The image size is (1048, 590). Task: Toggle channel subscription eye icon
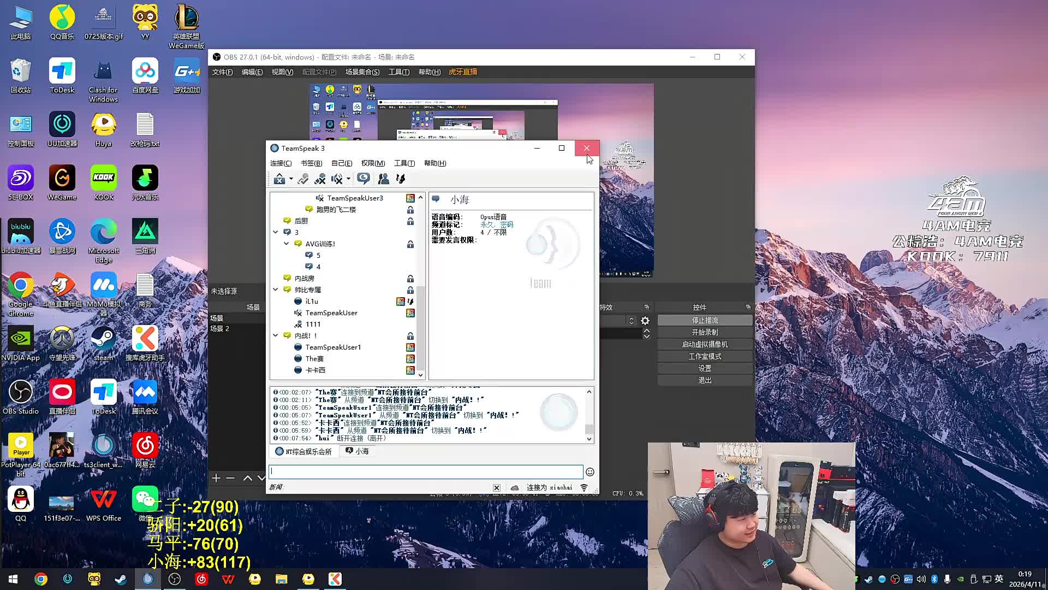(x=364, y=179)
